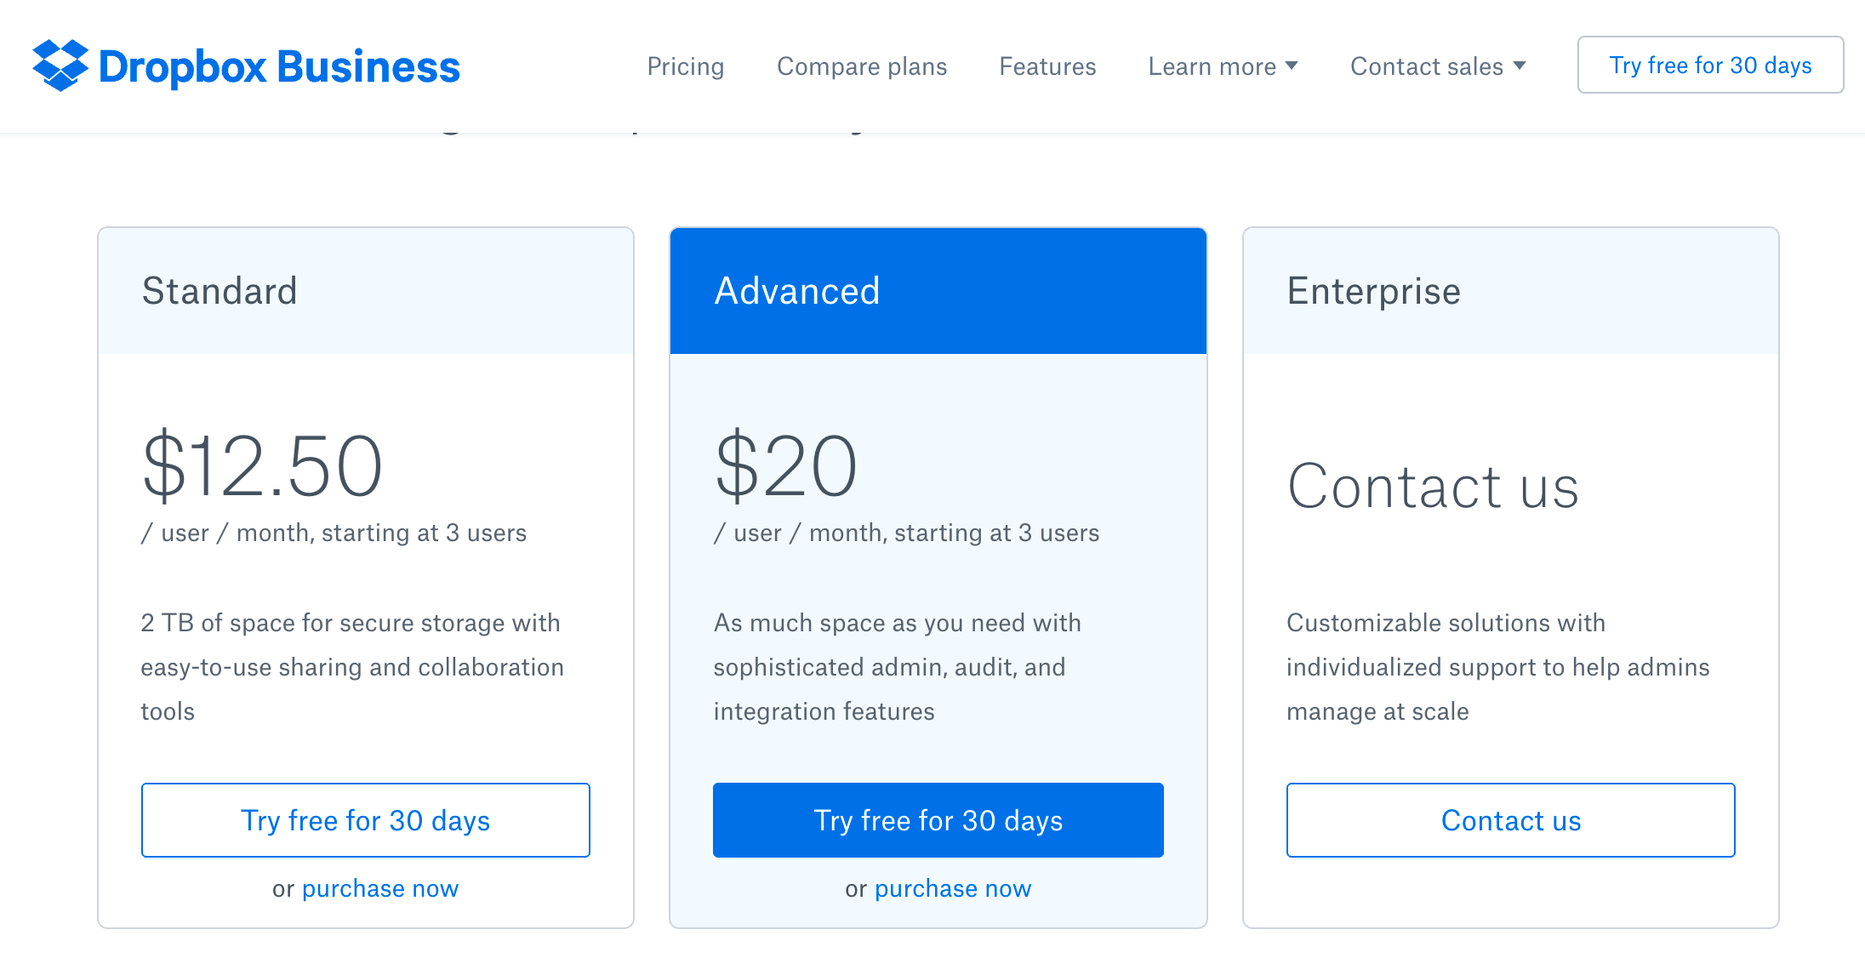Click header Try free for 30 days button
The image size is (1865, 958).
[1710, 65]
